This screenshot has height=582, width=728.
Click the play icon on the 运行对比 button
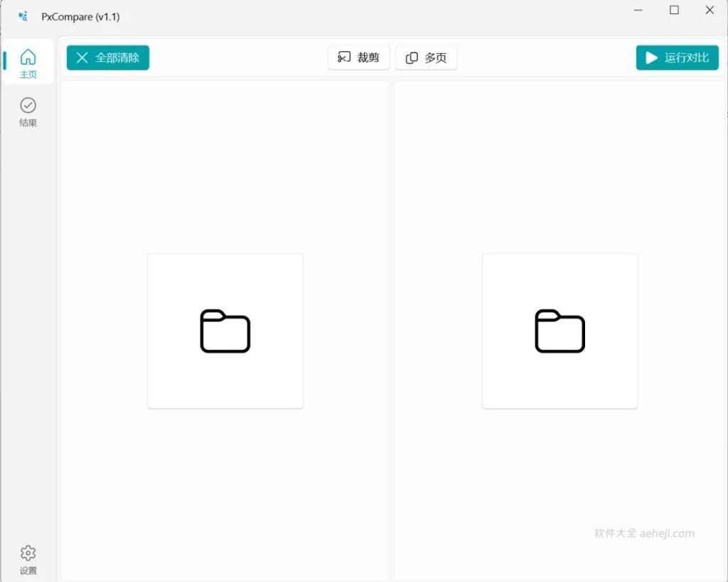650,58
